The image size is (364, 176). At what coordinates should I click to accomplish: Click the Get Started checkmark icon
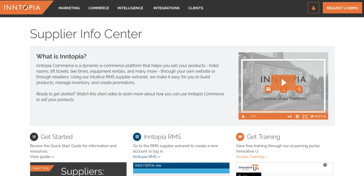pyautogui.click(x=34, y=137)
